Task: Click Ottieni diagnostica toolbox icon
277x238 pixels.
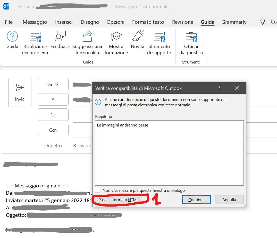Action: tap(191, 37)
